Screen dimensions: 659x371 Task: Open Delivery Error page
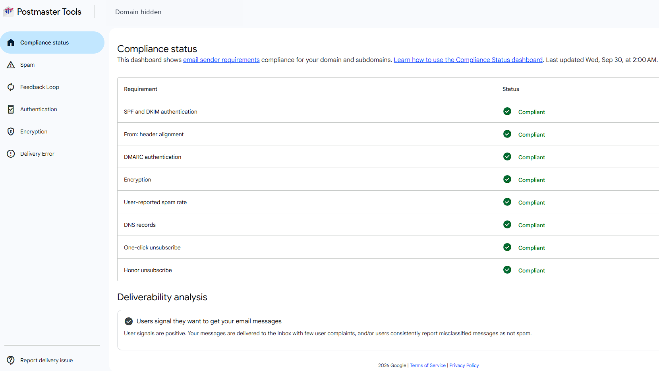[52, 154]
